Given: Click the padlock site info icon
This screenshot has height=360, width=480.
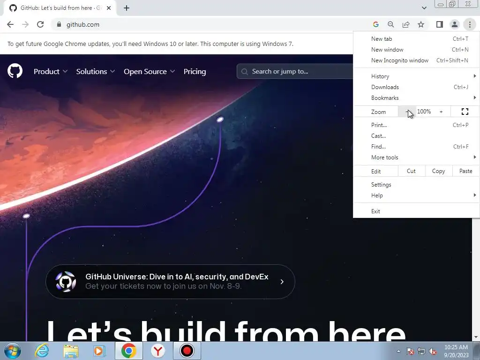Looking at the screenshot, I should [x=59, y=24].
